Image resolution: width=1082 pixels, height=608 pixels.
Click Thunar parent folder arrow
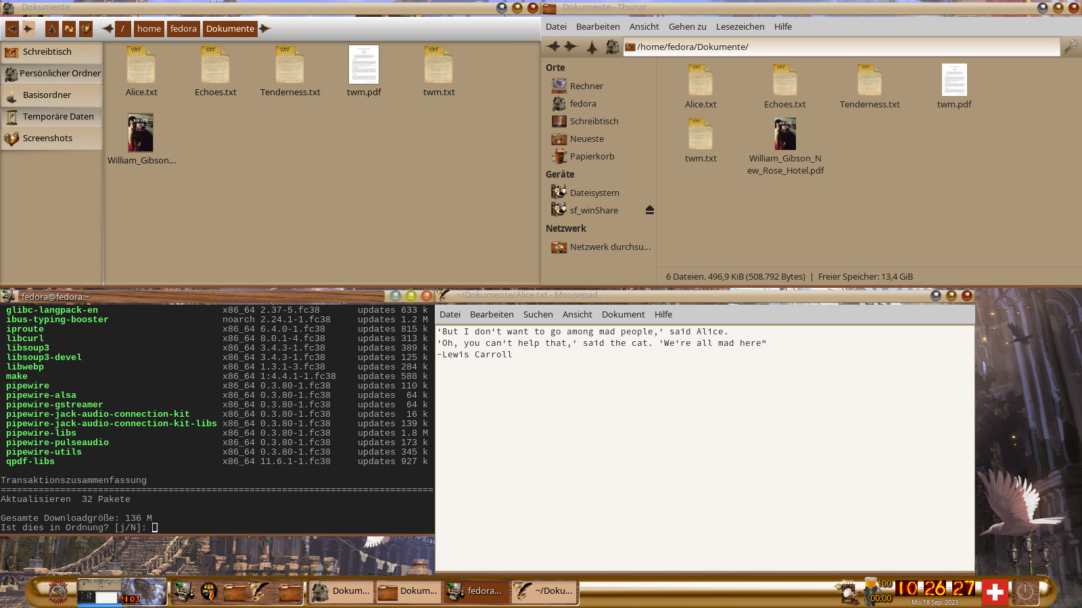click(x=592, y=47)
